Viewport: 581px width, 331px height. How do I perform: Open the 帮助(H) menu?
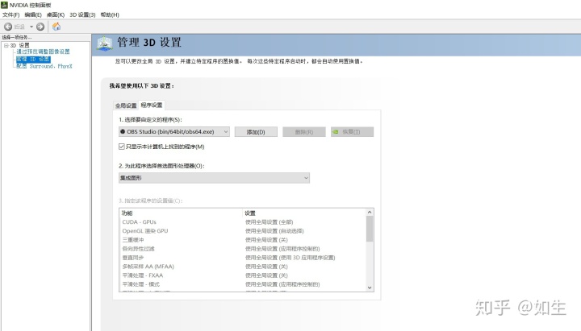(x=110, y=14)
